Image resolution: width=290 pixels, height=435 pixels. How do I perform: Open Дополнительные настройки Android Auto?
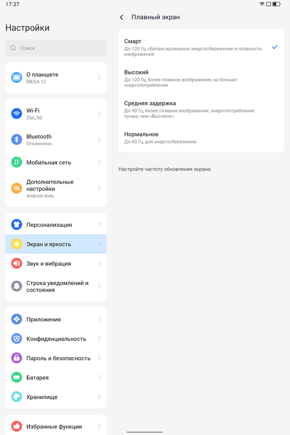(56, 188)
